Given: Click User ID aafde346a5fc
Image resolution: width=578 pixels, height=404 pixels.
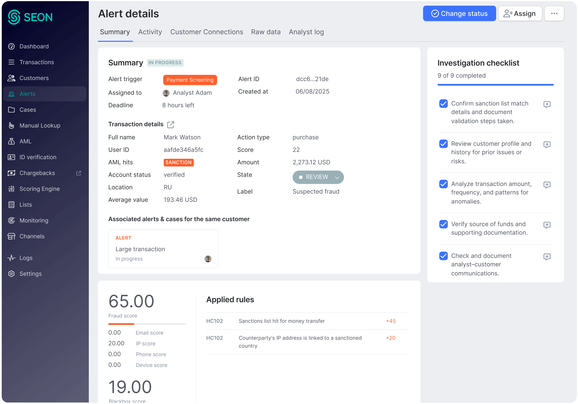Looking at the screenshot, I should point(183,150).
